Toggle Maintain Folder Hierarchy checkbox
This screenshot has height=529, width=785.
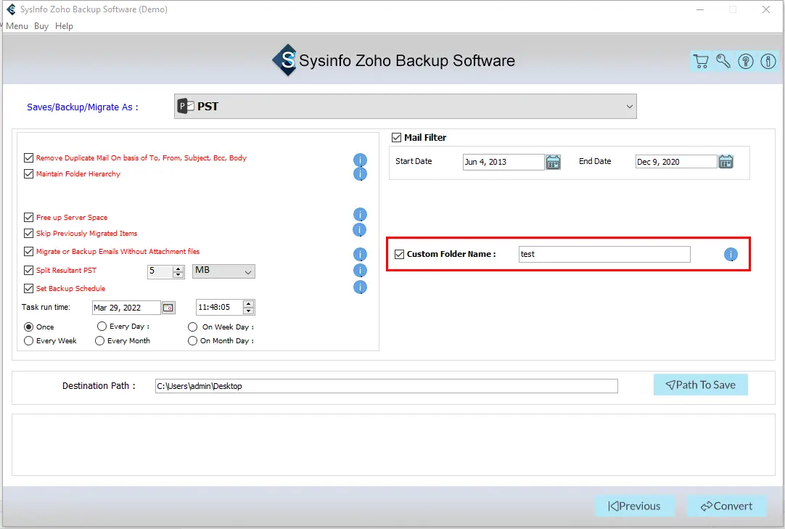point(28,174)
